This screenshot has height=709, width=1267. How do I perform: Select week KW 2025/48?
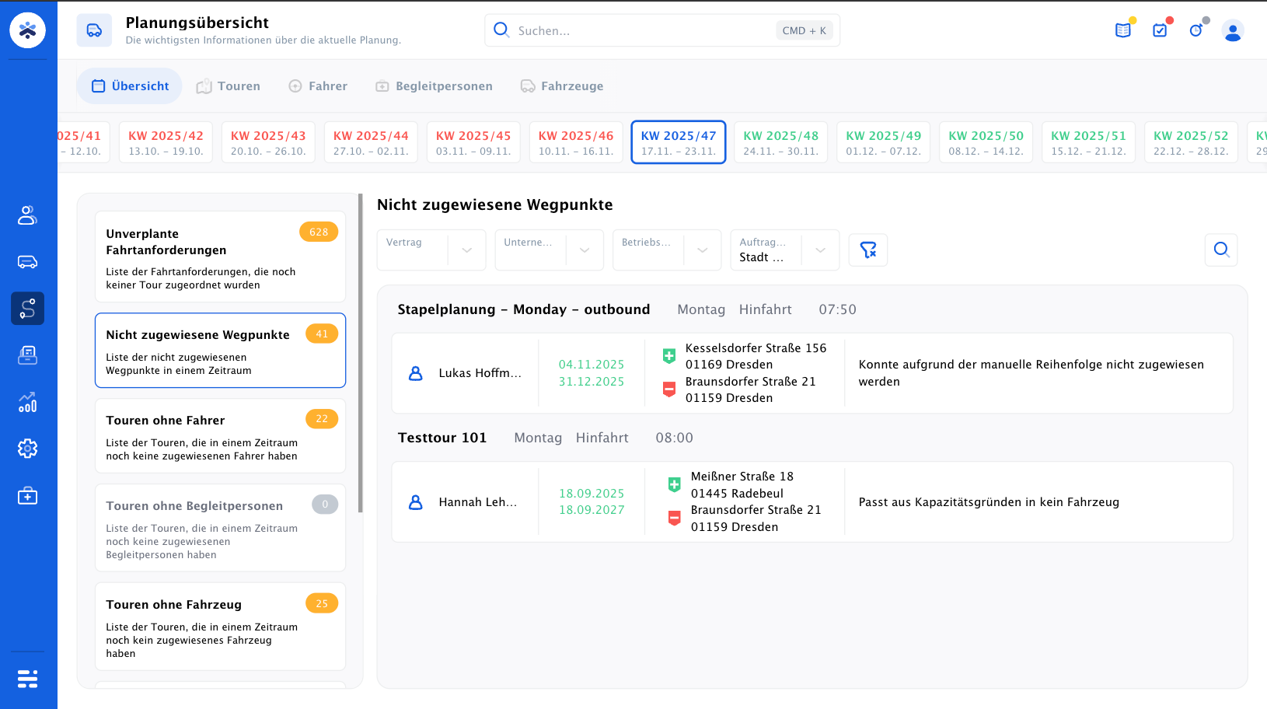pyautogui.click(x=781, y=142)
